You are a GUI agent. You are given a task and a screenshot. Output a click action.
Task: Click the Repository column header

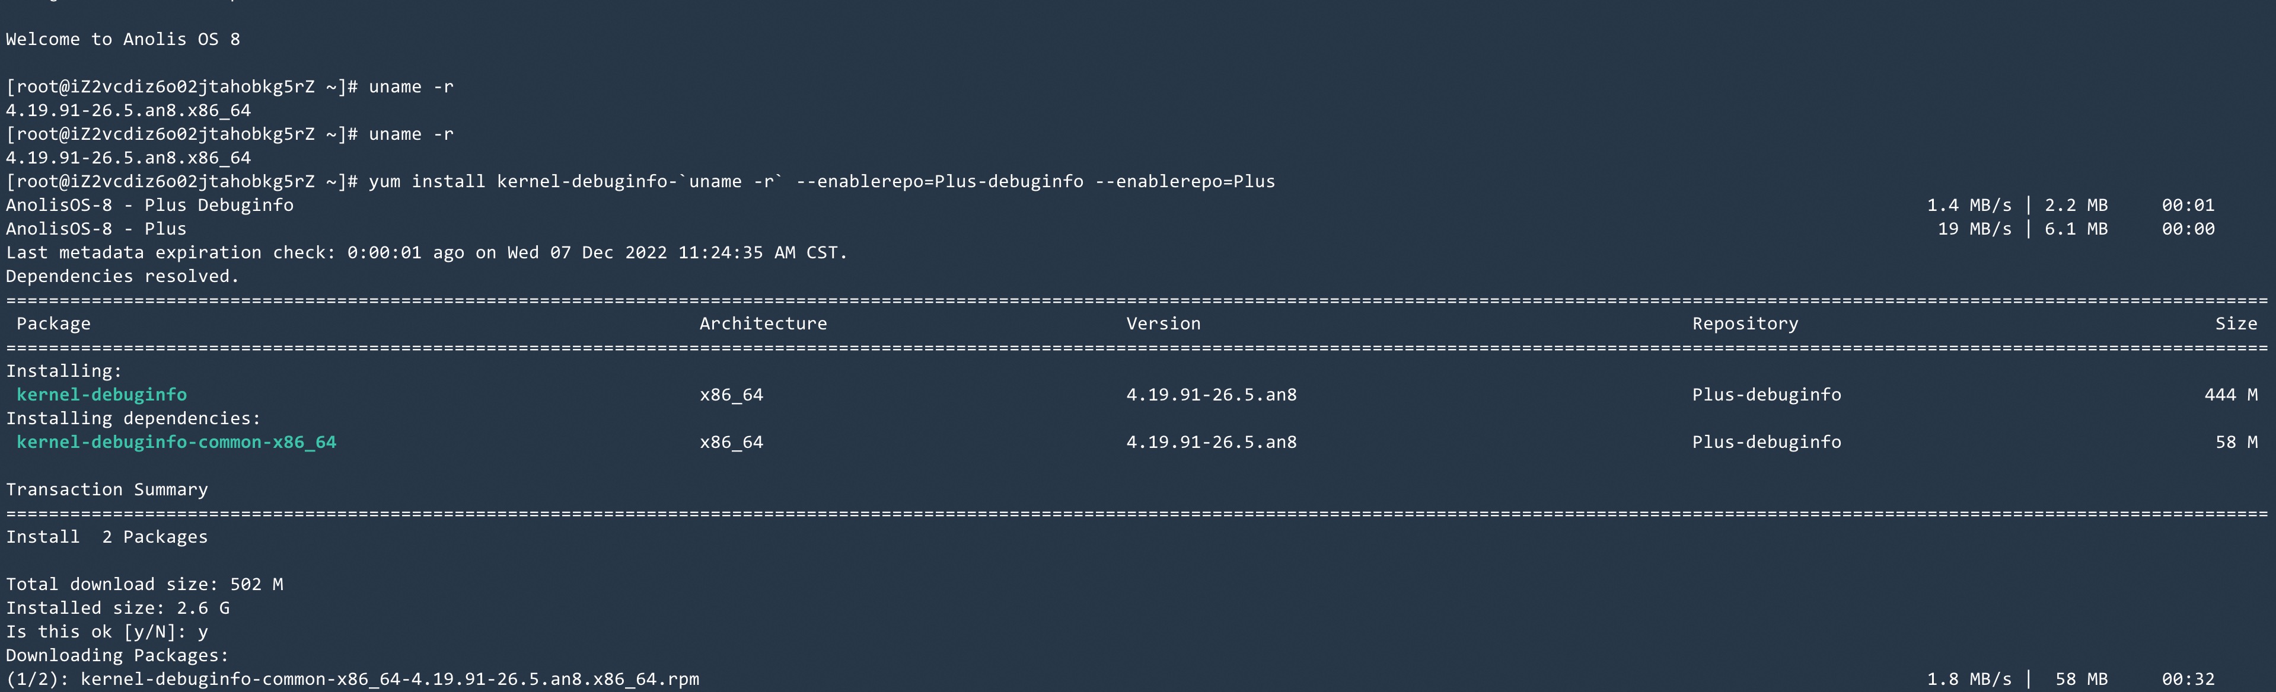pyautogui.click(x=1744, y=324)
